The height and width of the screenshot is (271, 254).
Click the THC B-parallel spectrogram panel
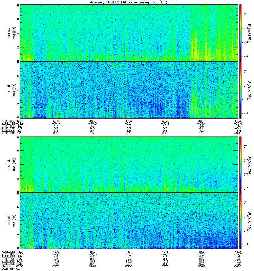pos(129,221)
